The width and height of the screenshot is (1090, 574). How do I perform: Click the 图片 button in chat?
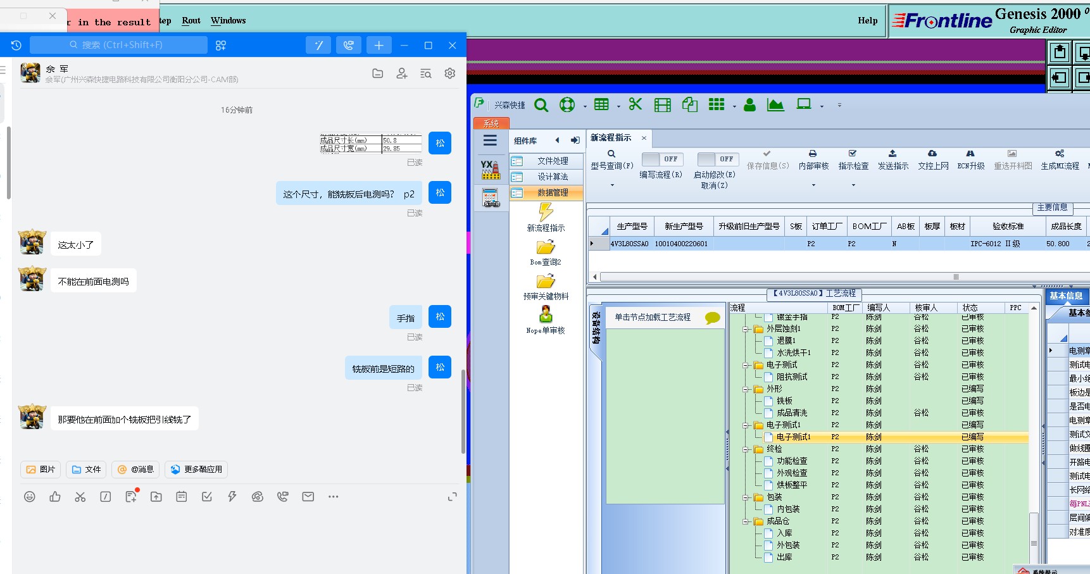[x=41, y=470]
